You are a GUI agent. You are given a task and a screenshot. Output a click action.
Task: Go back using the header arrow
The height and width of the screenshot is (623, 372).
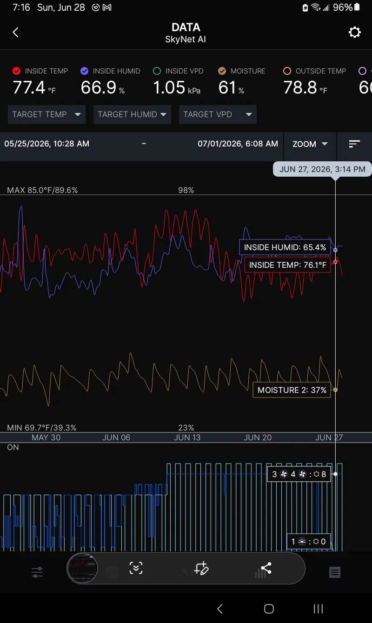[x=15, y=32]
